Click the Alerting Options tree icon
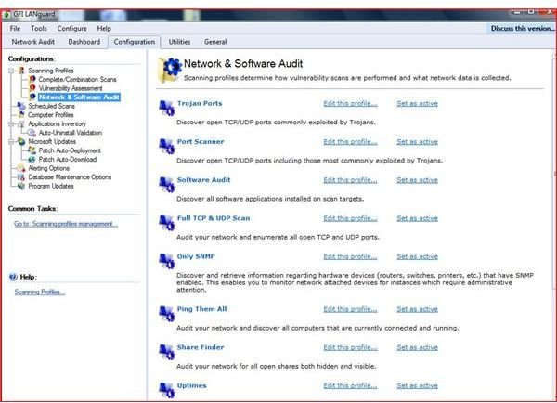Image resolution: width=557 pixels, height=403 pixels. [x=21, y=168]
